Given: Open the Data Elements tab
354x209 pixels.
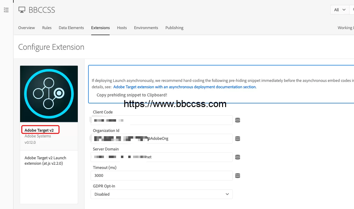Looking at the screenshot, I should pyautogui.click(x=71, y=28).
